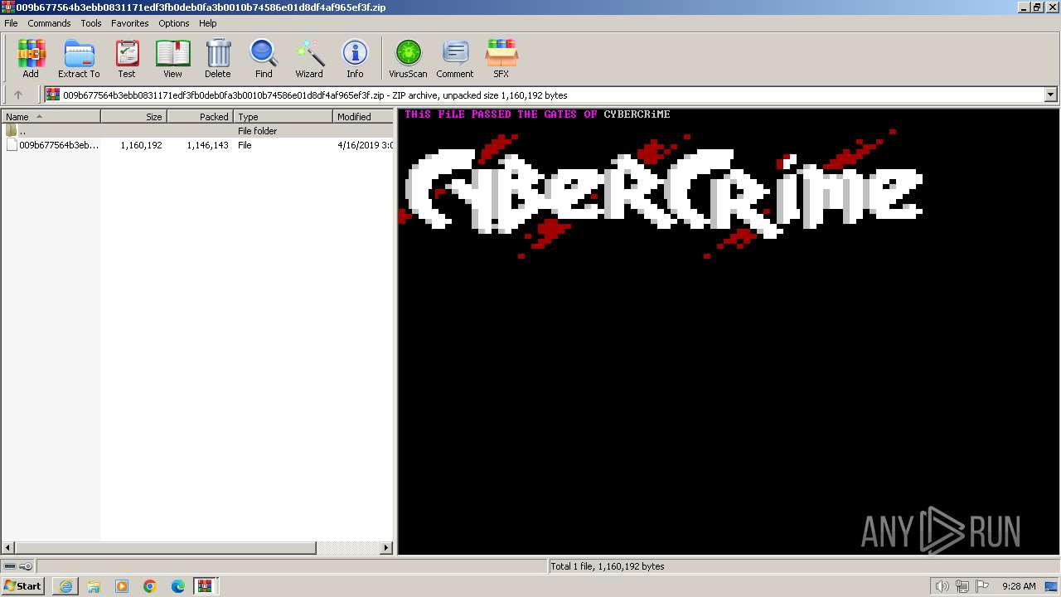Launch media player from taskbar

pyautogui.click(x=122, y=586)
